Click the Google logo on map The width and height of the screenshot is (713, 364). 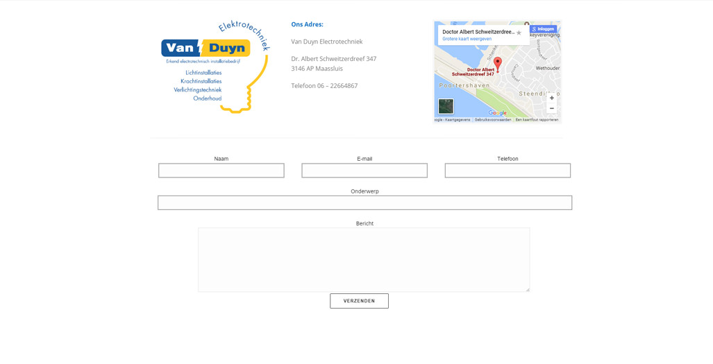(x=498, y=113)
